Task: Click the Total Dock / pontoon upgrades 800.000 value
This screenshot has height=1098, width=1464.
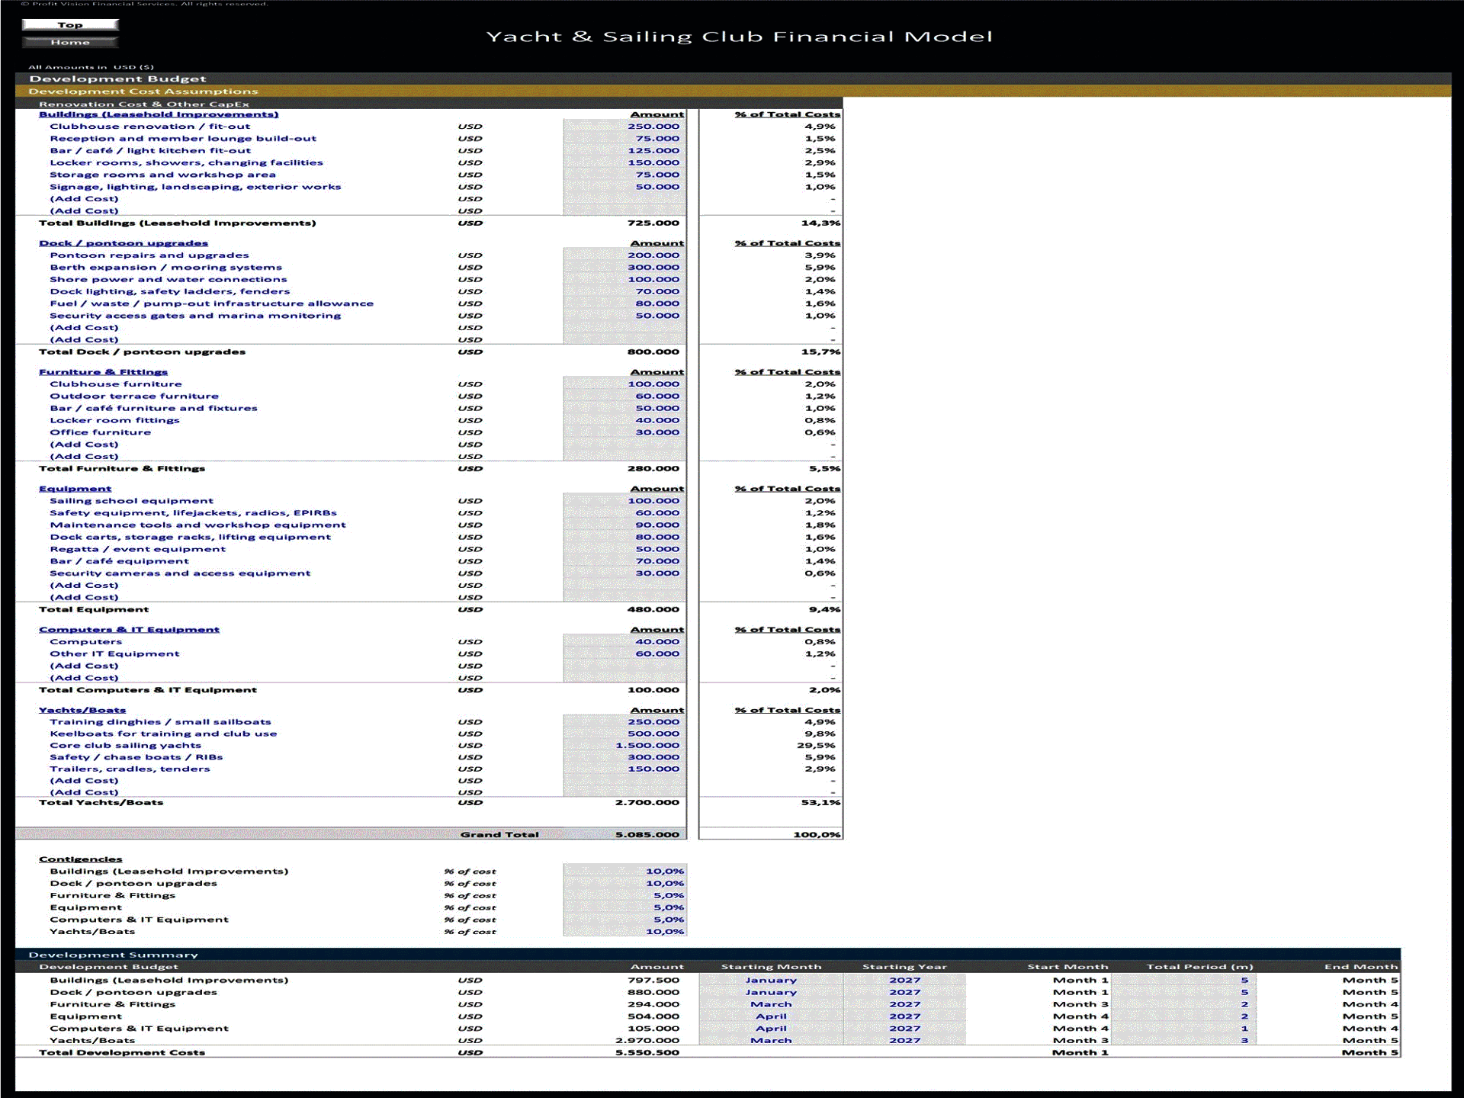Action: pos(653,352)
